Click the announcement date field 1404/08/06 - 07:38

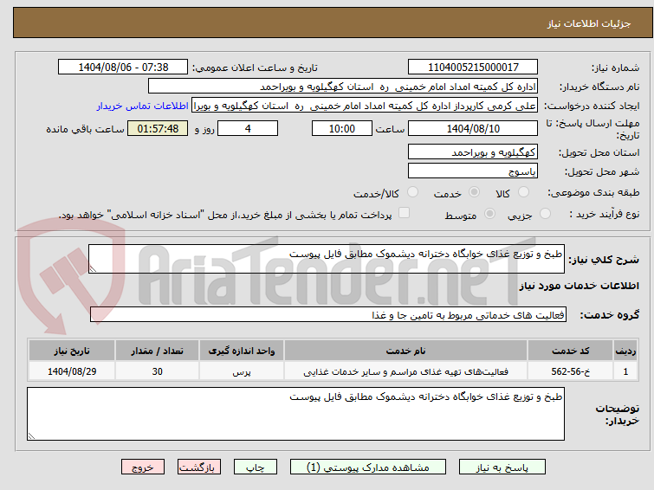click(123, 68)
